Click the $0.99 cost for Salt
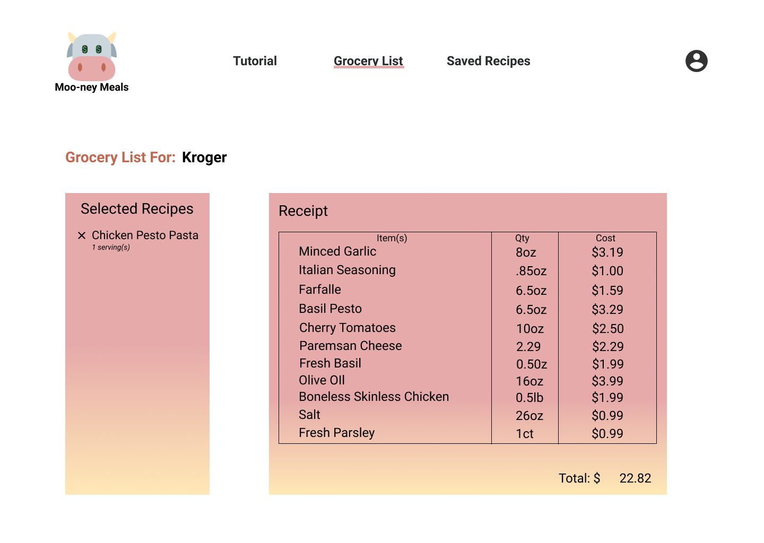This screenshot has height=543, width=764. (x=607, y=416)
